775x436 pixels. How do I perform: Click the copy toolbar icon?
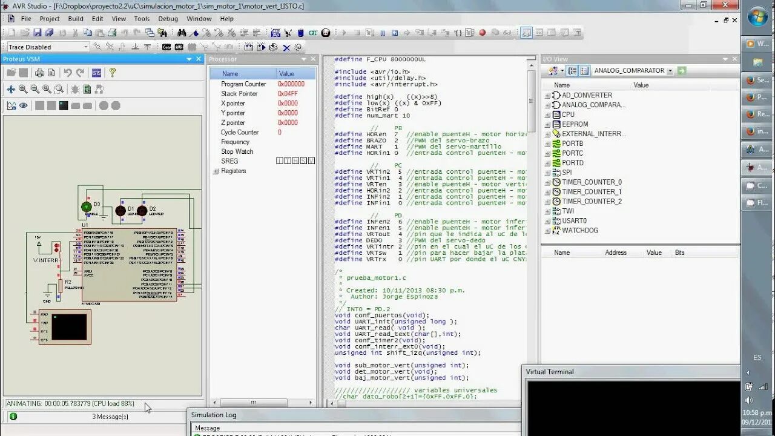[88, 33]
